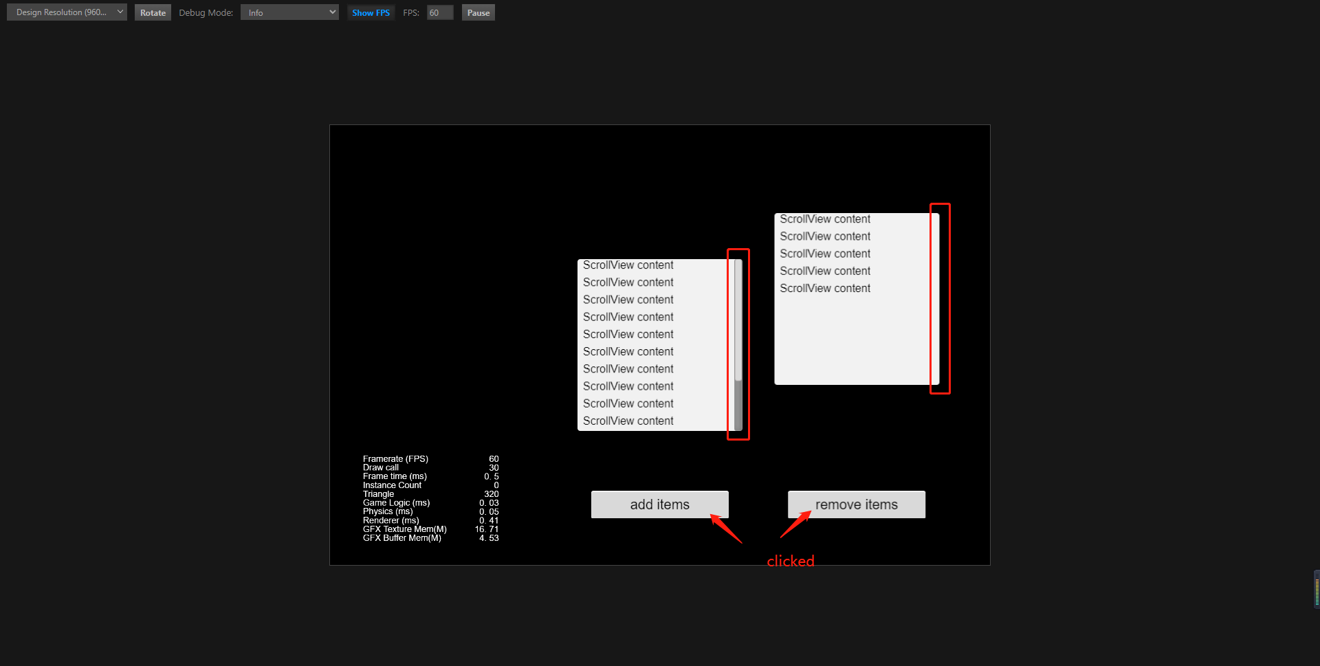Change Debug Mode from Info to another option
1320x666 pixels.
click(289, 12)
